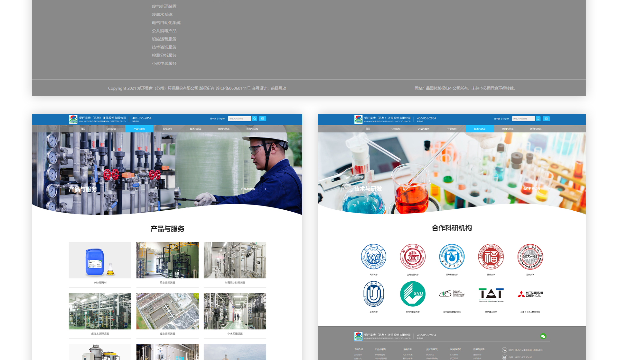This screenshot has height=360, width=618.
Task: Select the green SVU logo
Action: pos(413,294)
